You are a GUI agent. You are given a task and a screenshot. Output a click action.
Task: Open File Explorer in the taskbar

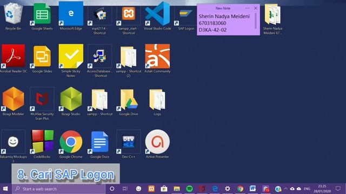pyautogui.click(x=177, y=189)
